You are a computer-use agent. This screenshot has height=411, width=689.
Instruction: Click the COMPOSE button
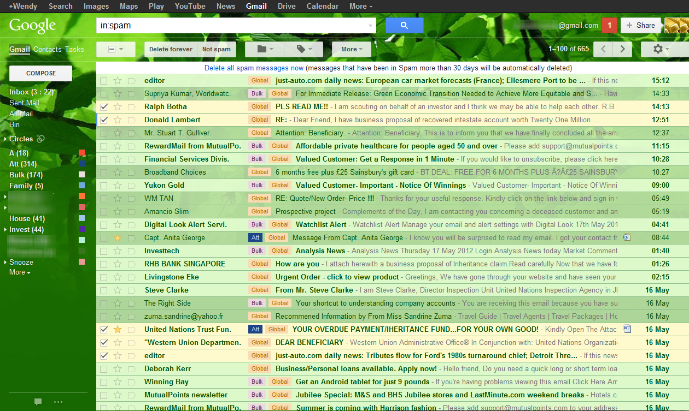[41, 73]
